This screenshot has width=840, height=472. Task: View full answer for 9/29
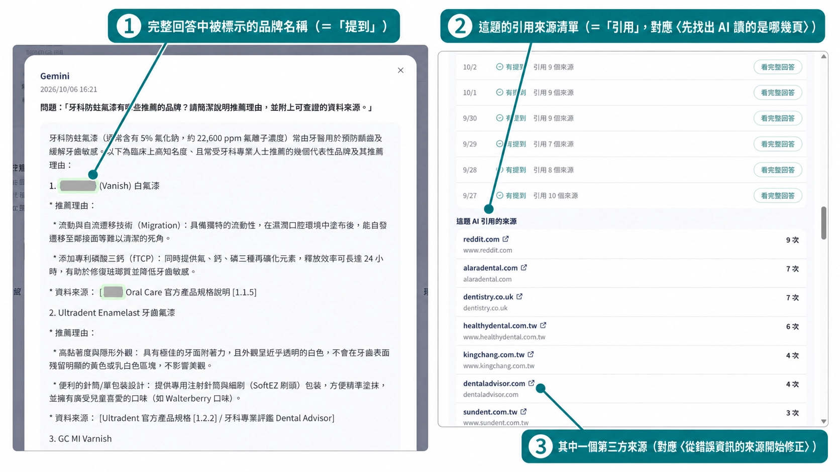[x=777, y=144]
